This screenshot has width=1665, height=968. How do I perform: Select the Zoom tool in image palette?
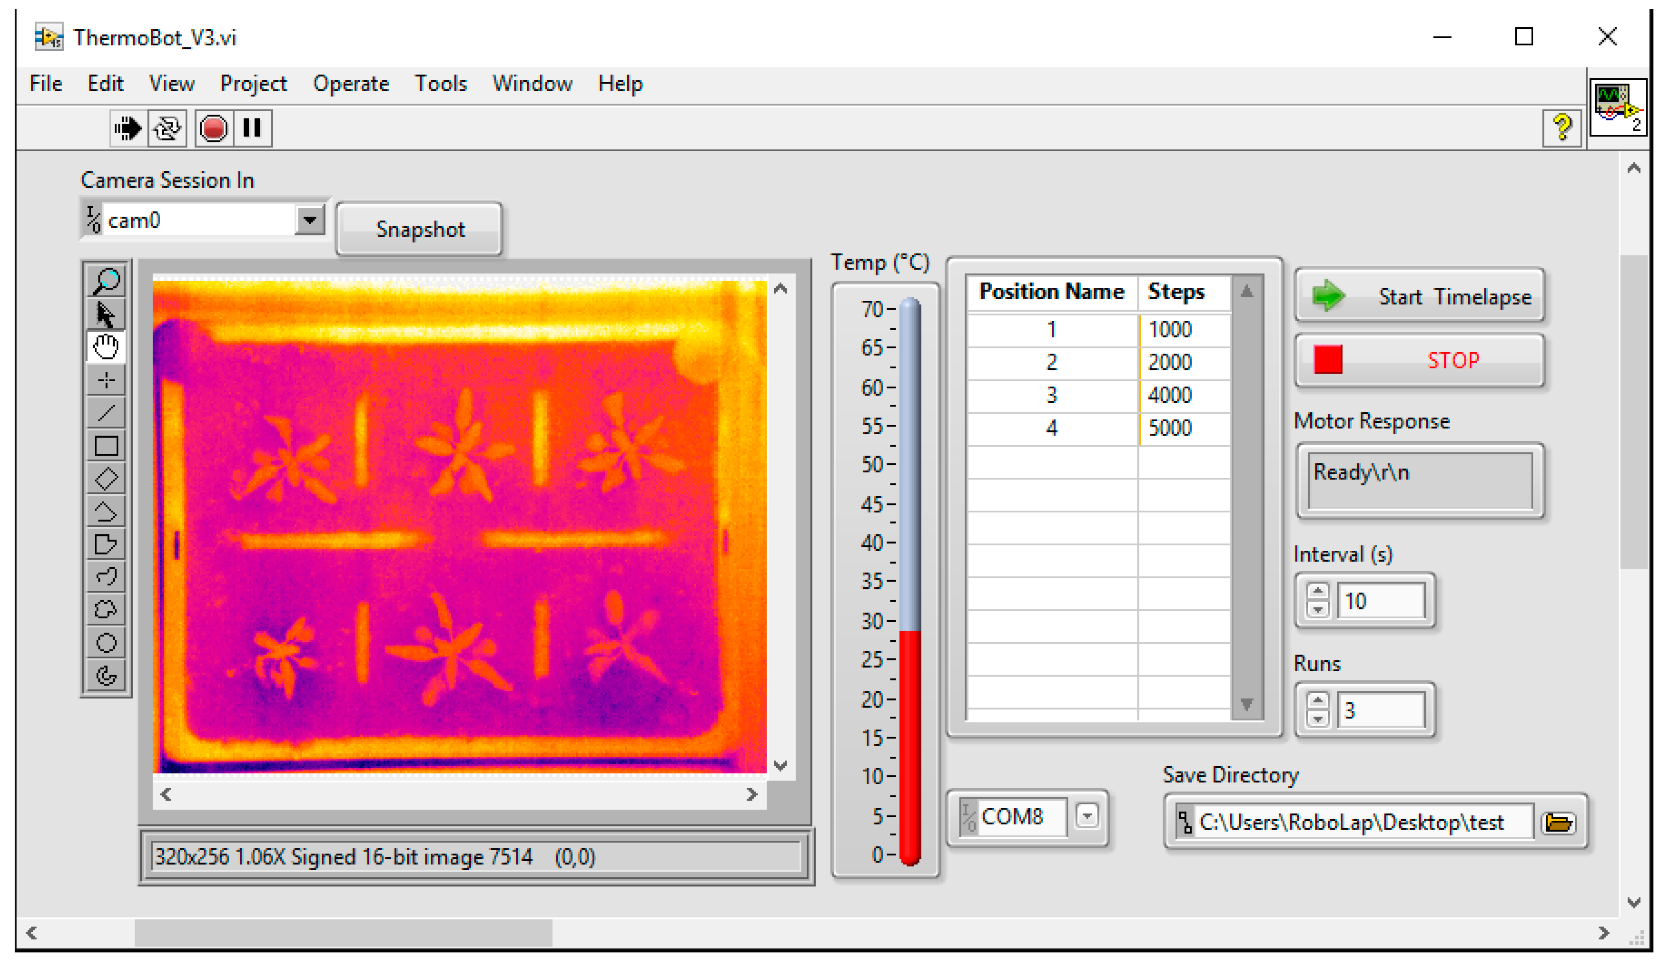point(106,281)
